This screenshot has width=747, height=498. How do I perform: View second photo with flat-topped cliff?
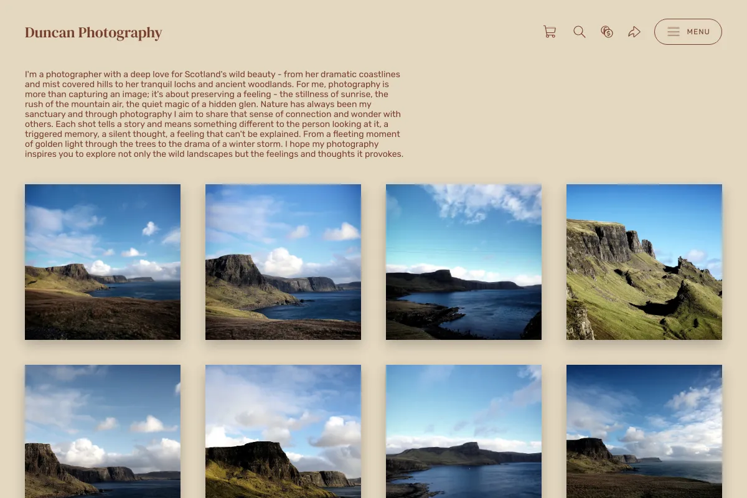point(283,262)
